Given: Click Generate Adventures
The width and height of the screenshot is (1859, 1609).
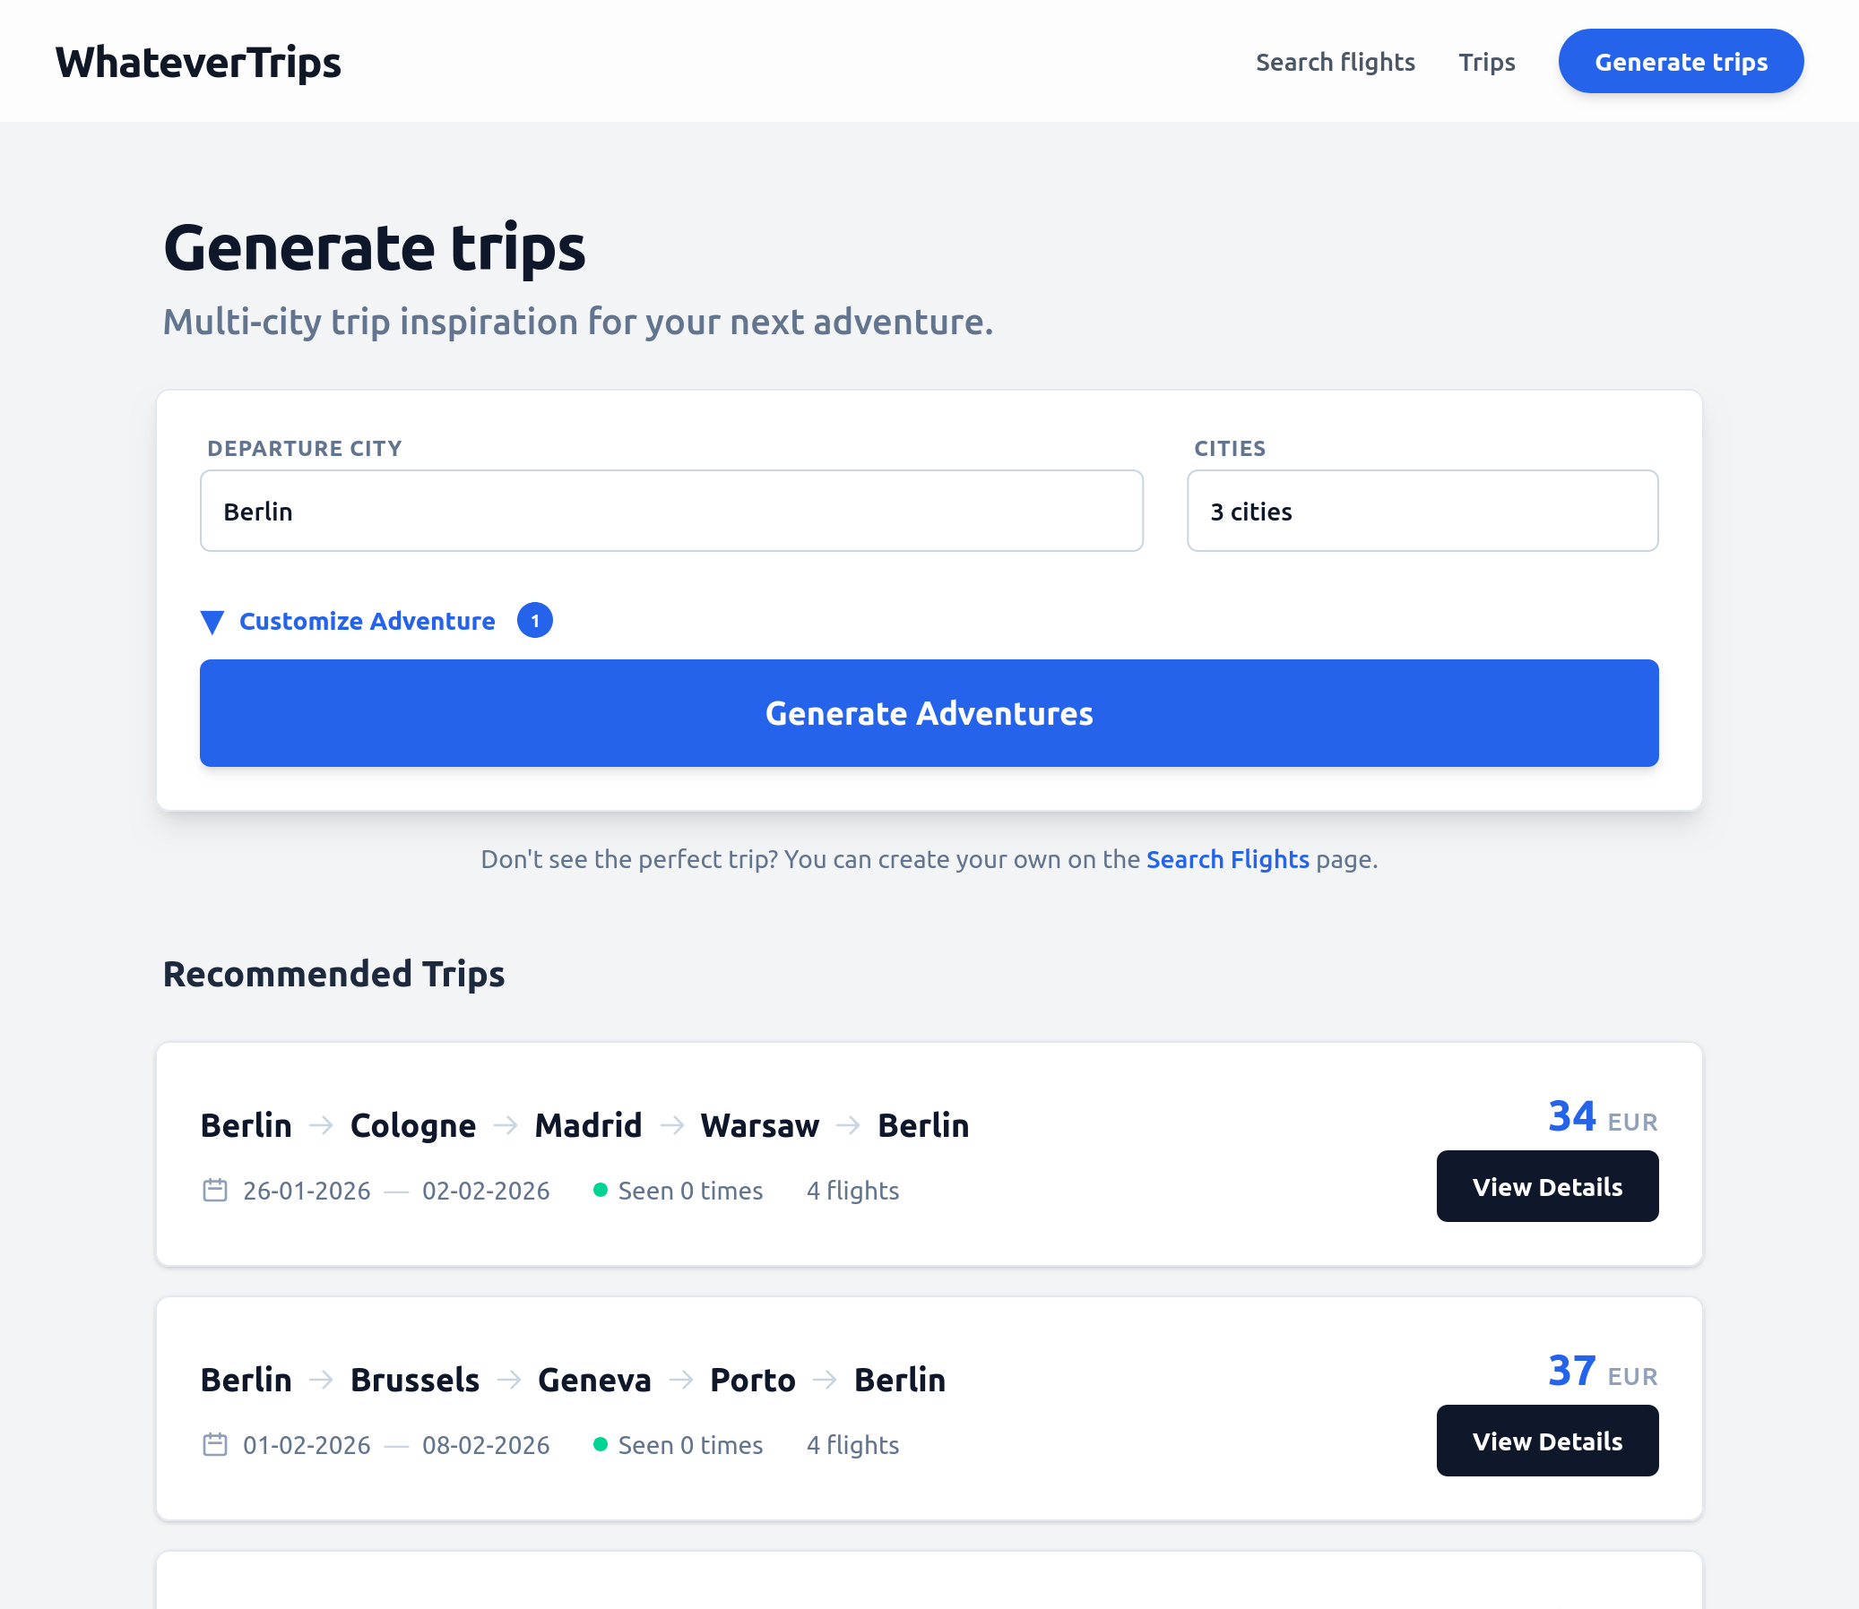Looking at the screenshot, I should coord(929,713).
